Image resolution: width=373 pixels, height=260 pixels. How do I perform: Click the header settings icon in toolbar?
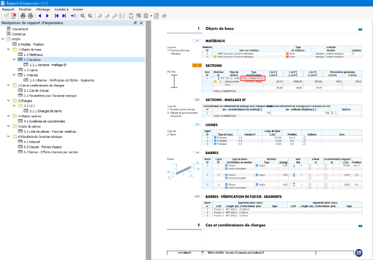pyautogui.click(x=138, y=16)
